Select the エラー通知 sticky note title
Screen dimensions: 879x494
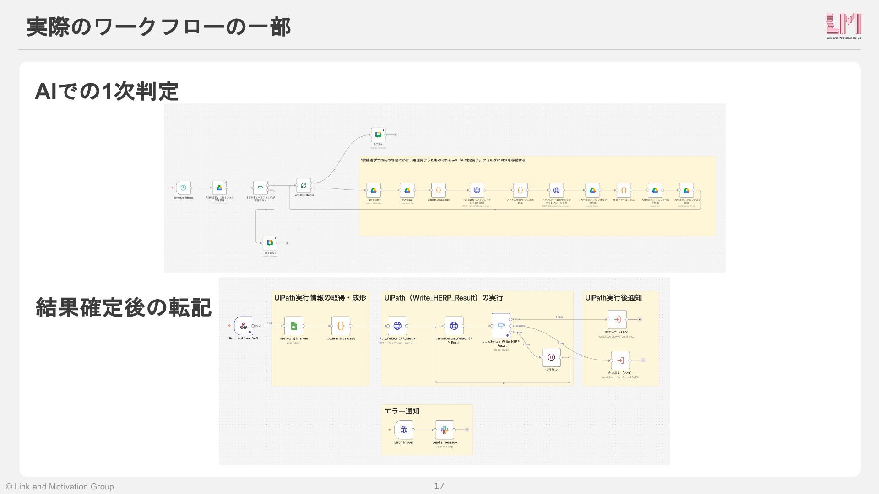[402, 411]
